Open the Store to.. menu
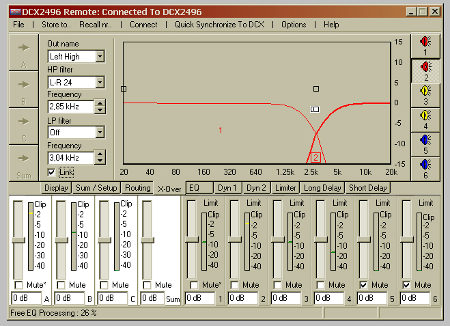 [x=56, y=25]
